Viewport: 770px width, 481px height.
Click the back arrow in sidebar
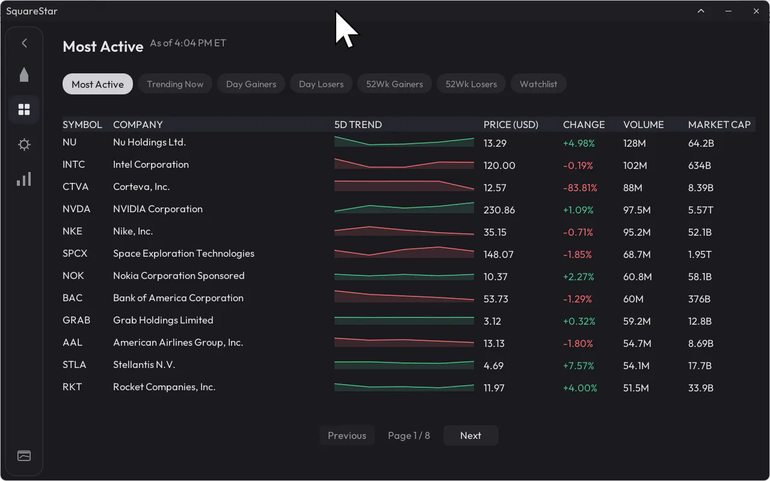(x=24, y=43)
